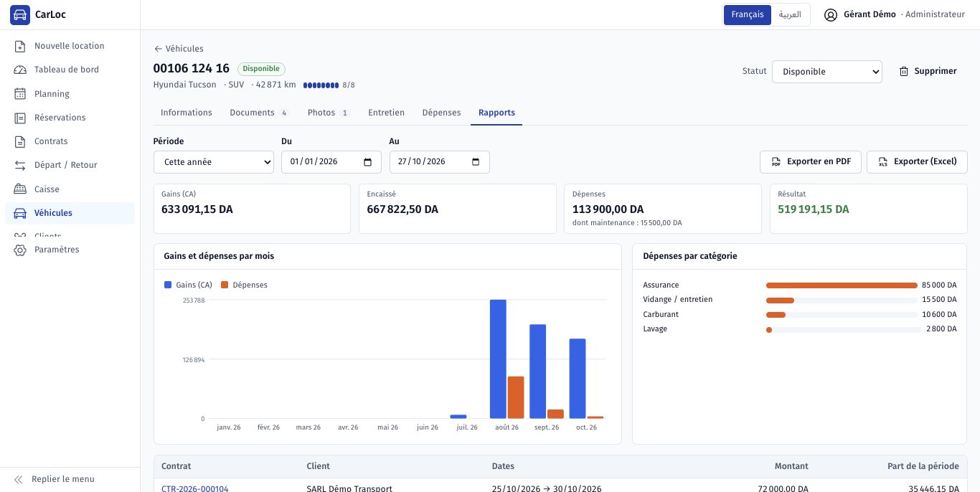Switch language to Français
This screenshot has width=980, height=492.
click(748, 14)
